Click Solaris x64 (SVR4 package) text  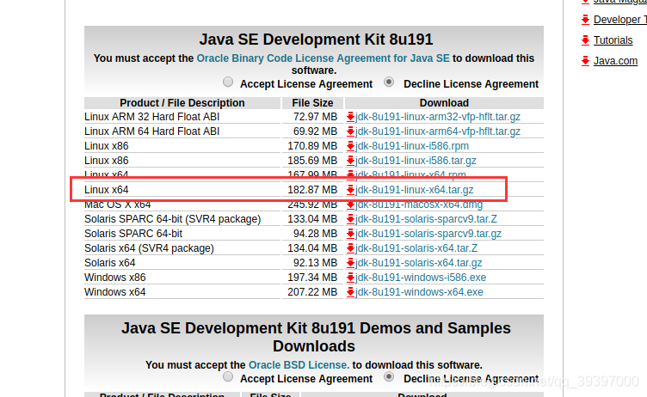coord(149,248)
